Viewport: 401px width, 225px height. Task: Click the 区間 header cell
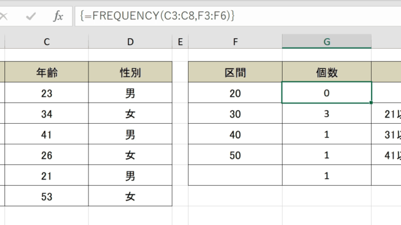point(236,72)
